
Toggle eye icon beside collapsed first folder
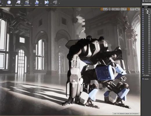[x=143, y=11]
